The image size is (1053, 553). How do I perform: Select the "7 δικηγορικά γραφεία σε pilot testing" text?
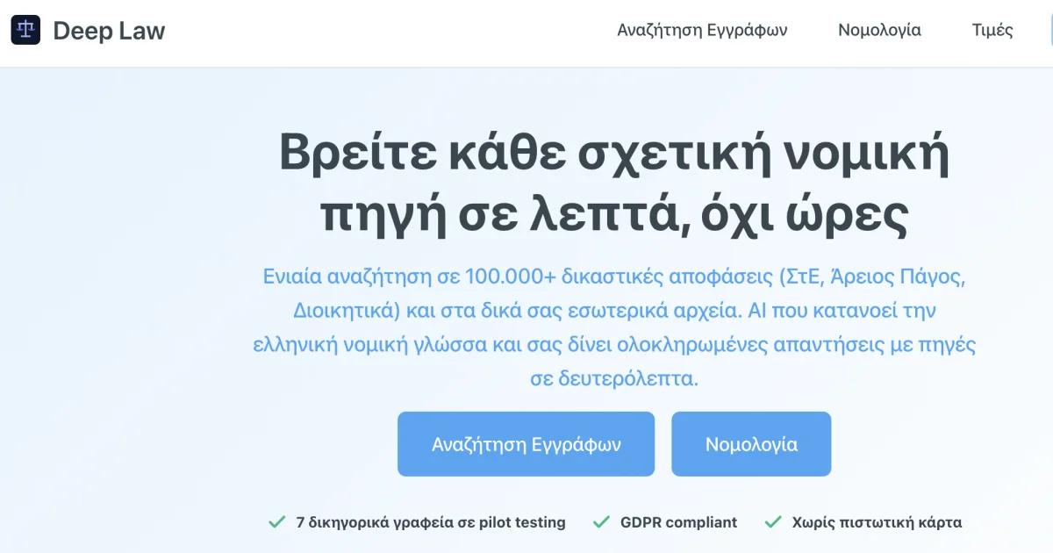pyautogui.click(x=431, y=522)
